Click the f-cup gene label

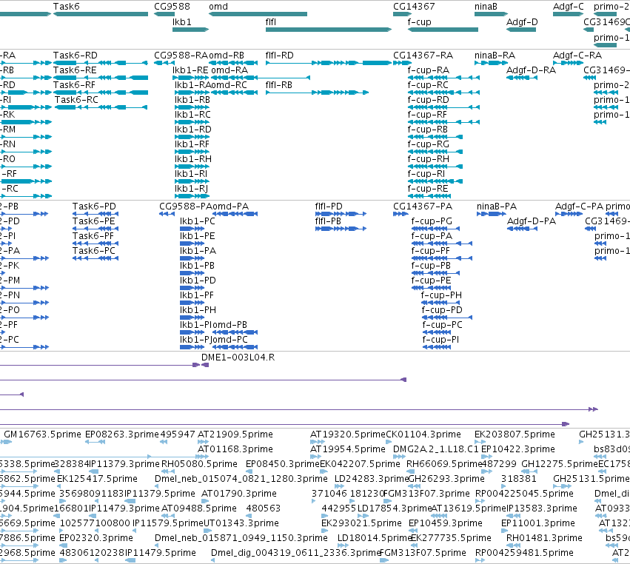(419, 21)
